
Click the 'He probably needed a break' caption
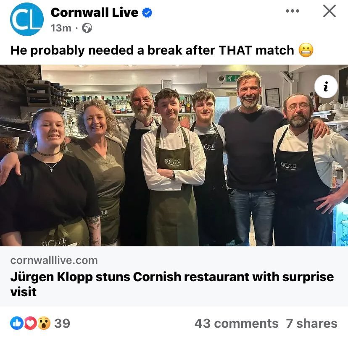coord(152,50)
